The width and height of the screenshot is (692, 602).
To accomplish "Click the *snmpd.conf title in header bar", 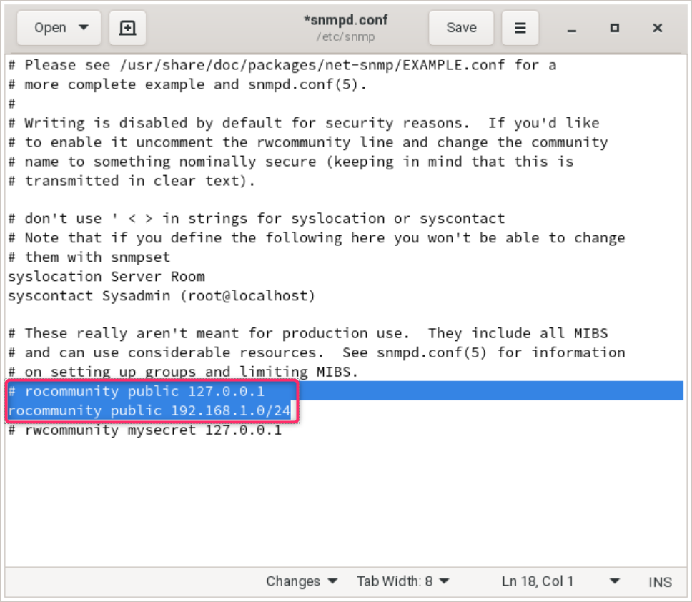I will pos(346,20).
